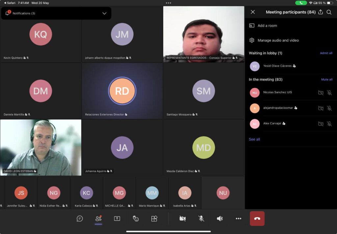Admit all from lobby
Image resolution: width=337 pixels, height=234 pixels.
[x=326, y=53]
